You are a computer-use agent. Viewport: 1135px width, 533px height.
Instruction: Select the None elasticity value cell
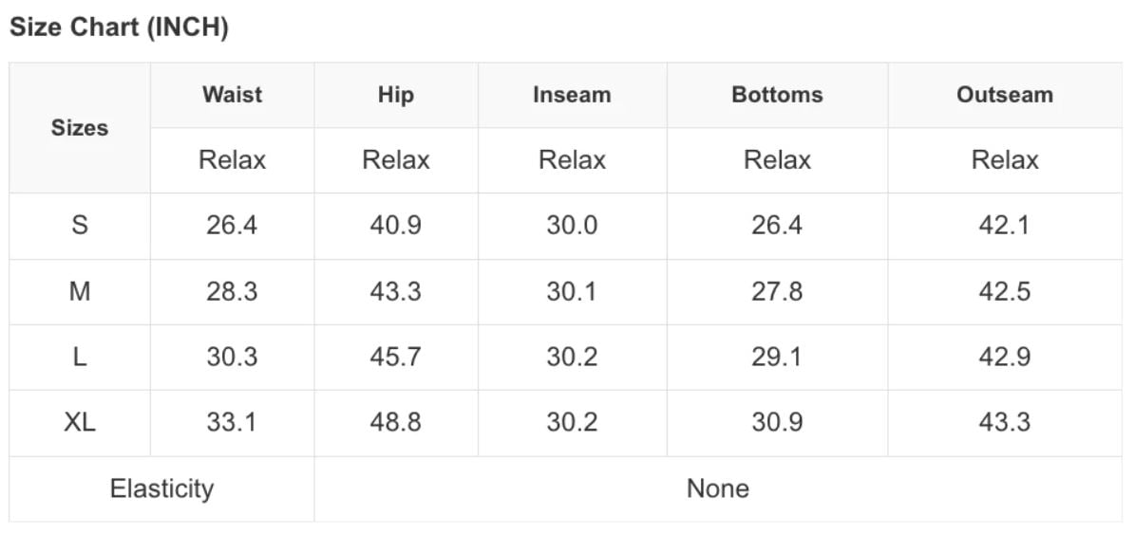click(717, 488)
